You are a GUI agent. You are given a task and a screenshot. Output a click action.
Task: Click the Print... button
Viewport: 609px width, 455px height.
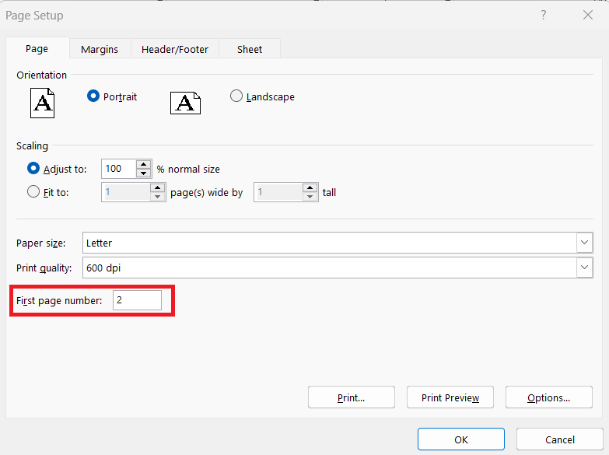pos(352,397)
